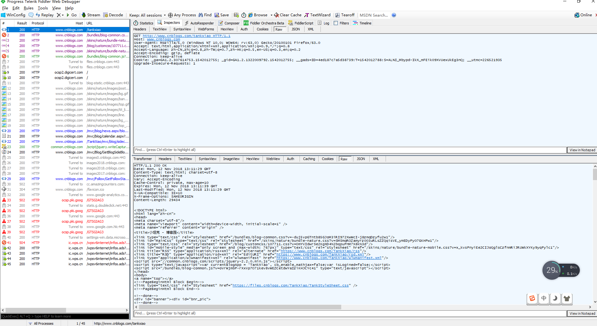The height and width of the screenshot is (326, 597).
Task: Click the Tearoff button
Action: point(345,15)
